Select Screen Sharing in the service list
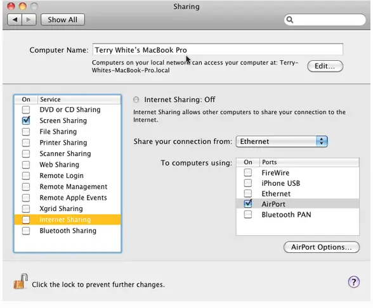373x308 pixels. (67, 120)
